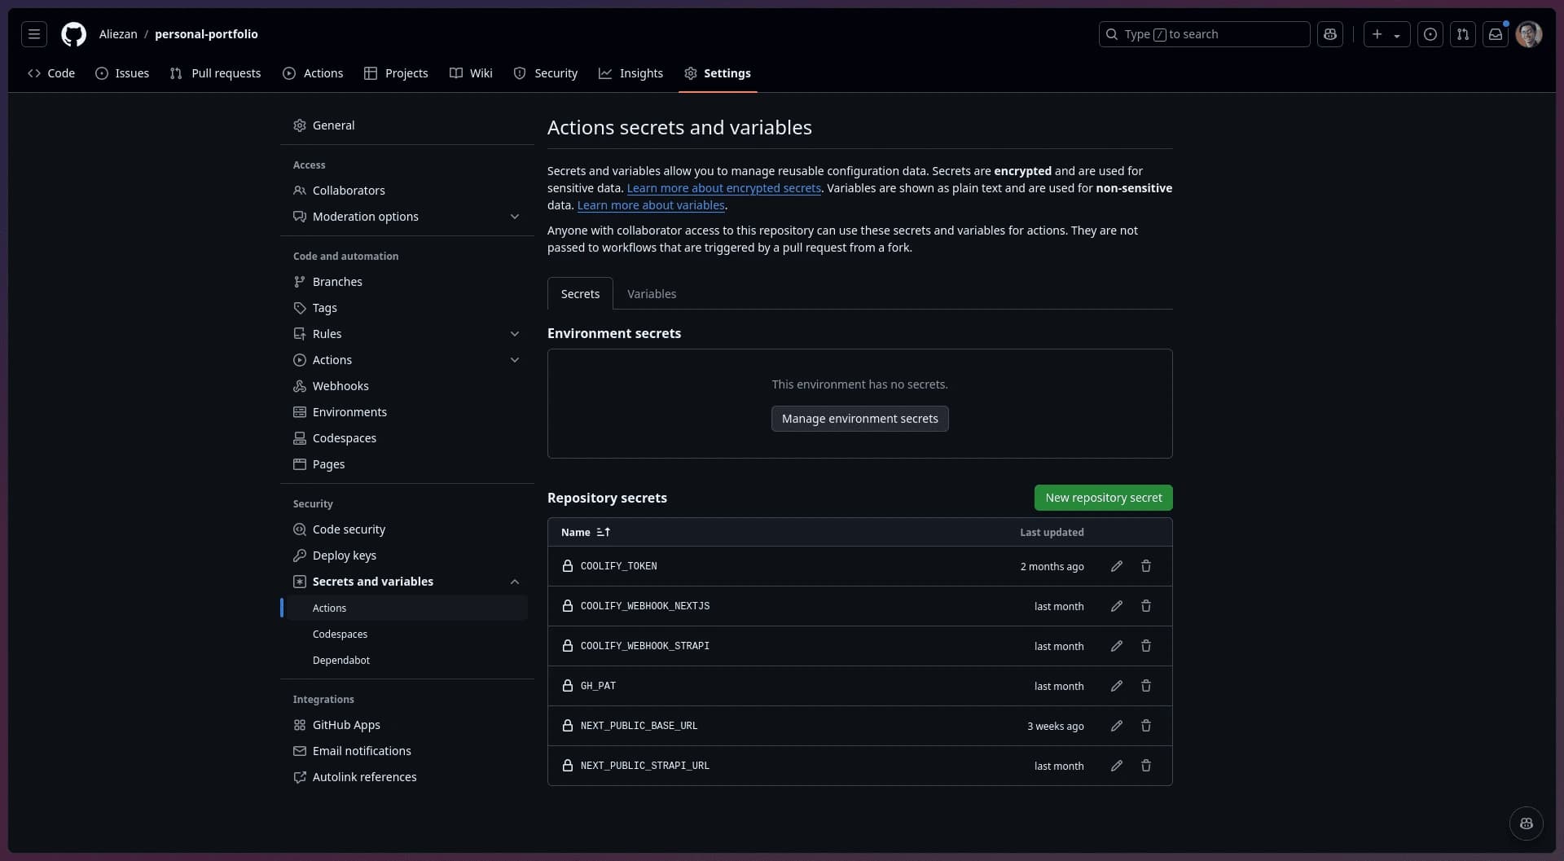
Task: Edit the GH_PAT secret
Action: pos(1117,686)
